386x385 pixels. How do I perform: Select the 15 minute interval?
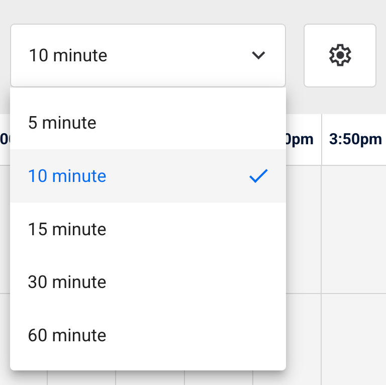(x=148, y=229)
